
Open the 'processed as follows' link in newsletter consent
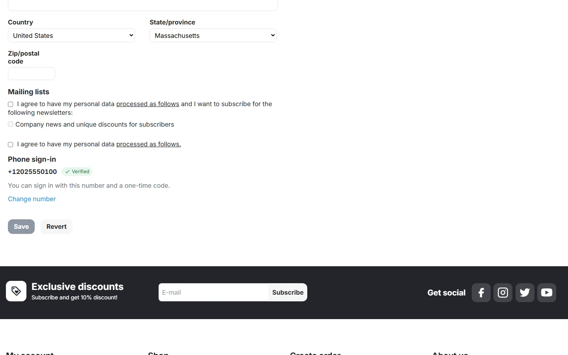[x=148, y=104]
